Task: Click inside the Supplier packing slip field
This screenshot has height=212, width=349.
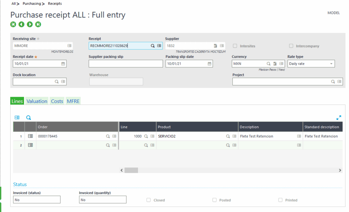Action: point(126,64)
